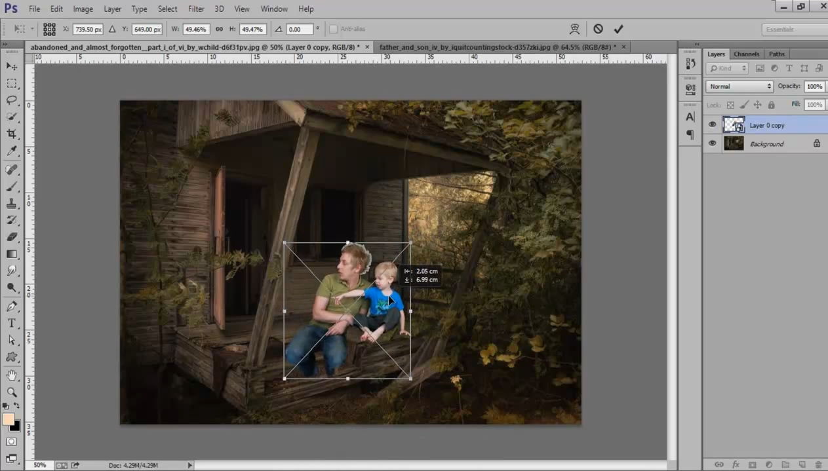Viewport: 828px width, 471px height.
Task: Commit transform with the checkmark icon
Action: click(x=618, y=29)
